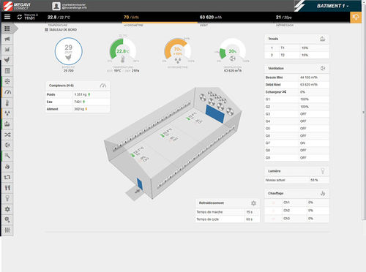
Task: Click the Ch1 heating row
Action: click(296, 203)
